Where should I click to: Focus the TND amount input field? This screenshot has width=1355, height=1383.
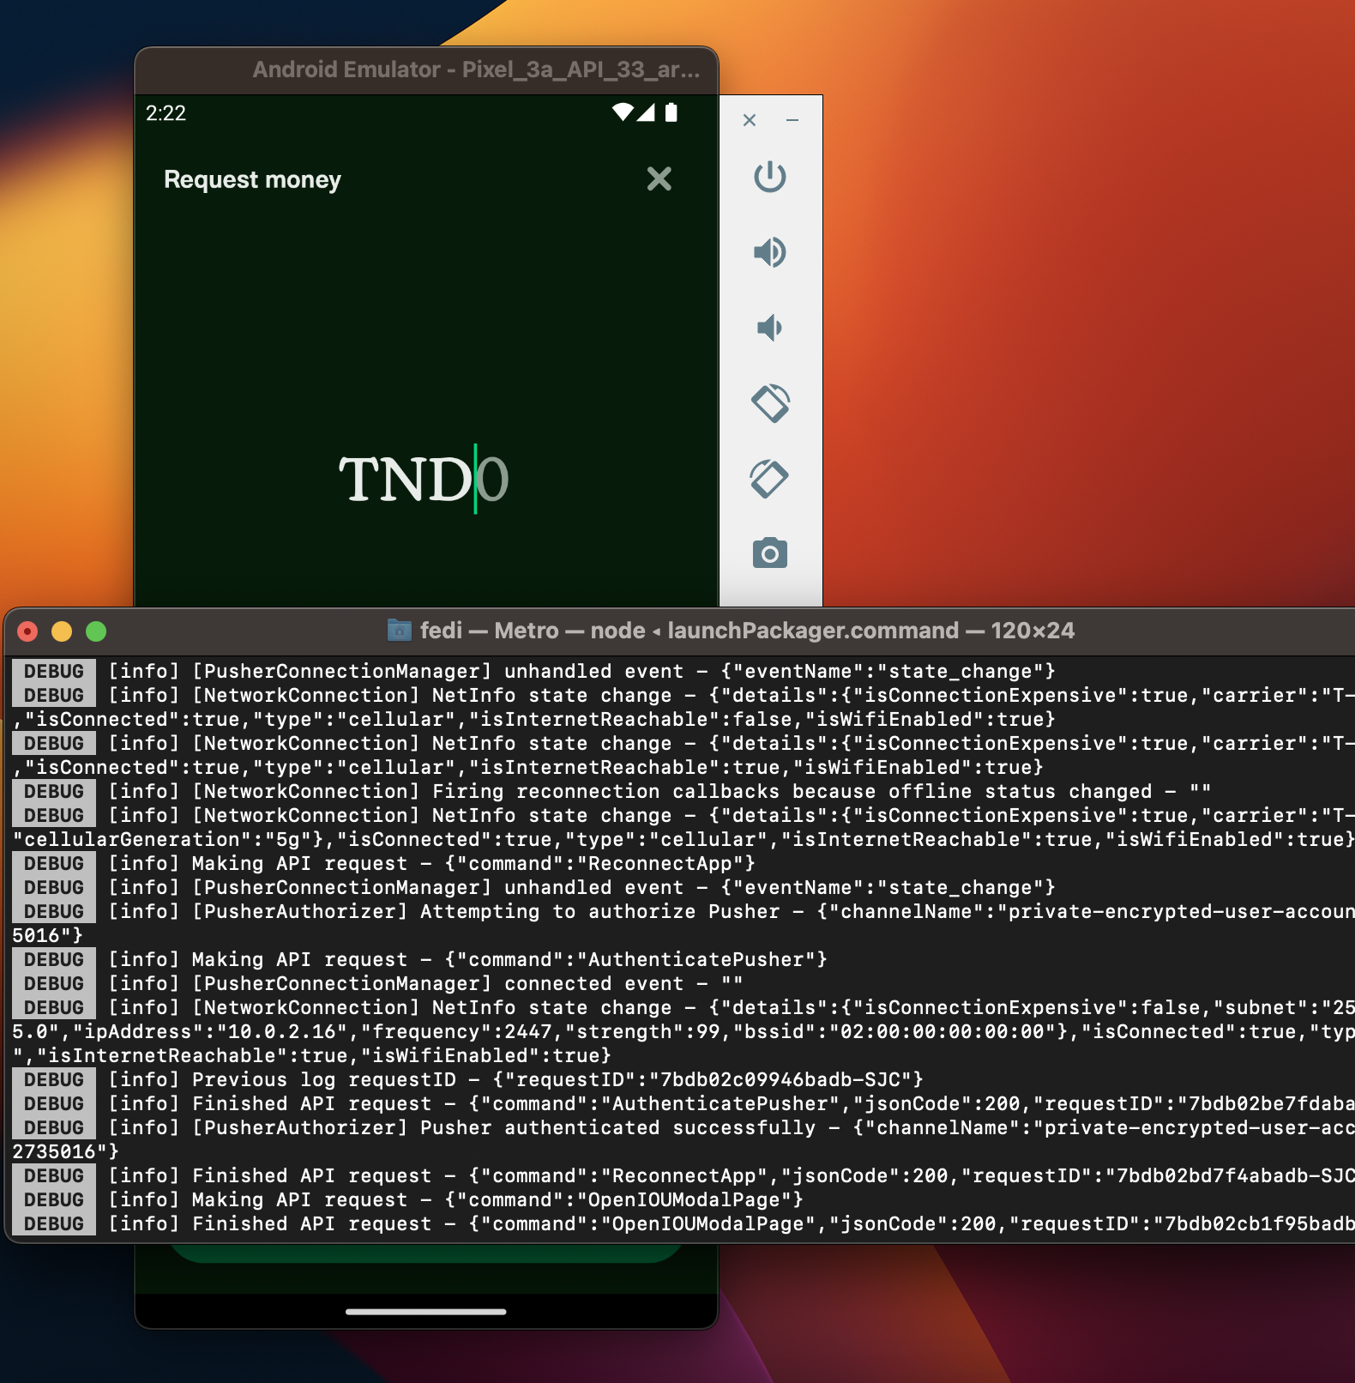[x=425, y=479]
